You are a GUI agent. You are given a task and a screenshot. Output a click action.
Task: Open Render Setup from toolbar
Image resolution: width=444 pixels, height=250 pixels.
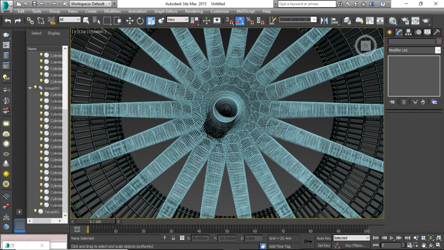click(x=405, y=21)
